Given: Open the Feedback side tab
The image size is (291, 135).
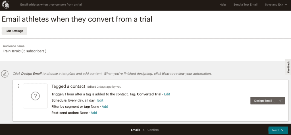Looking at the screenshot, I should tap(288, 67).
